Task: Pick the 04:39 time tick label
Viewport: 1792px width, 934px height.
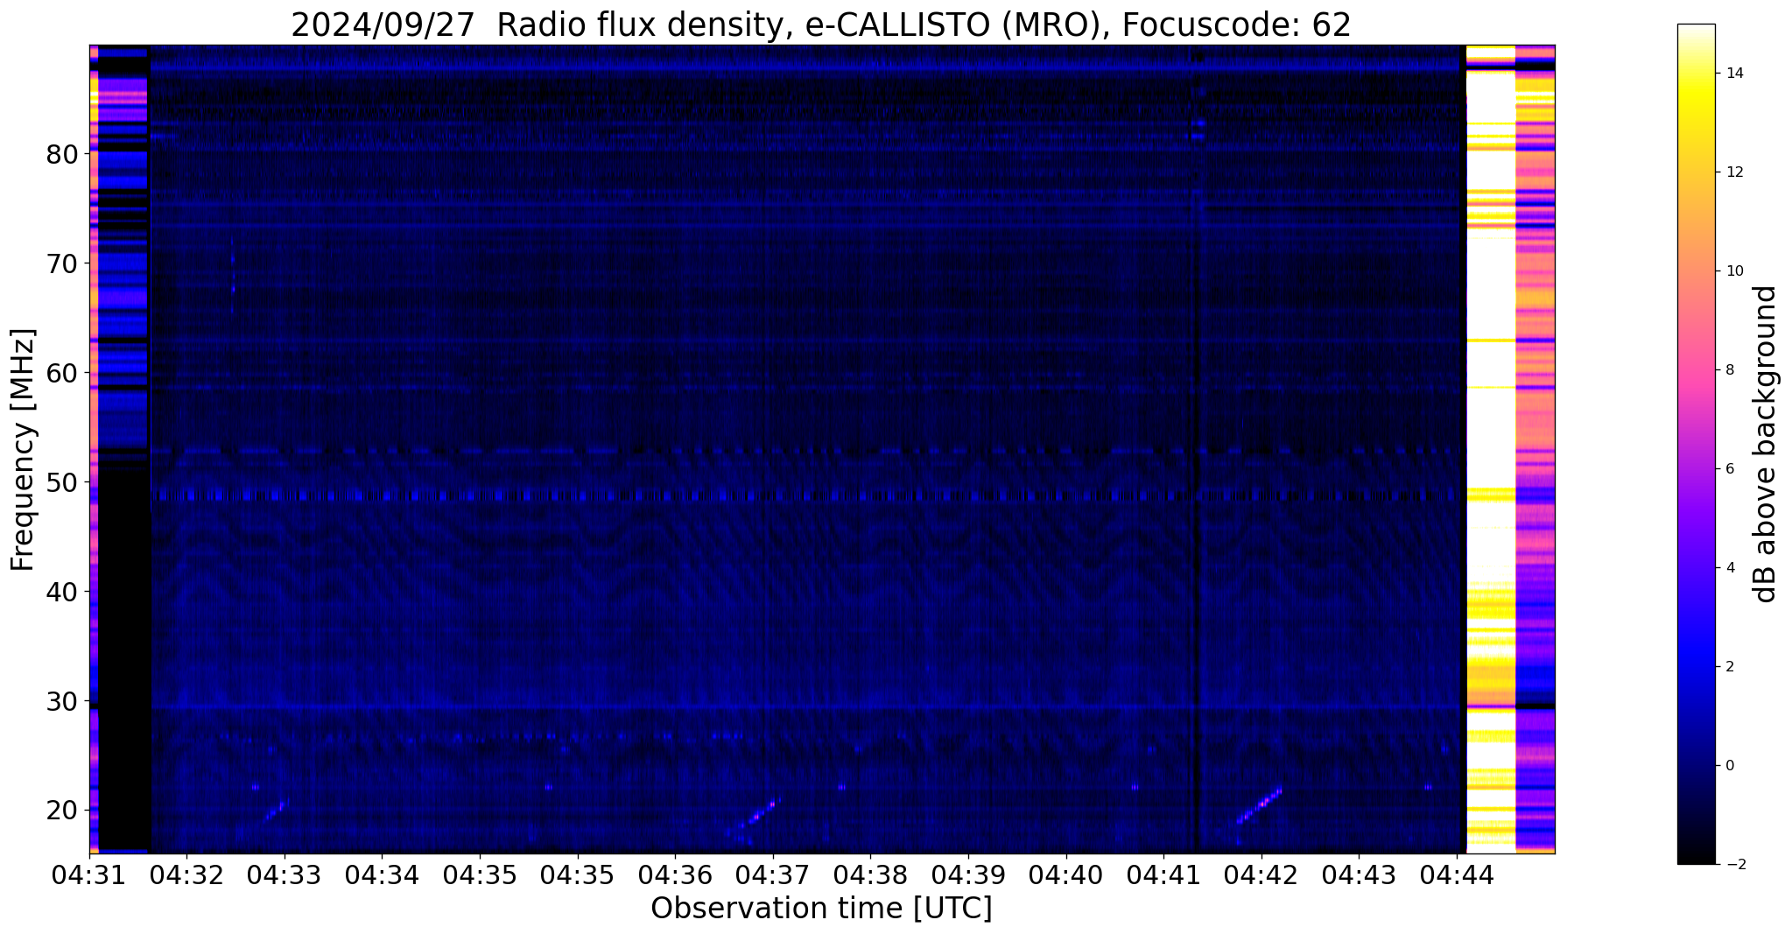Action: [x=967, y=874]
